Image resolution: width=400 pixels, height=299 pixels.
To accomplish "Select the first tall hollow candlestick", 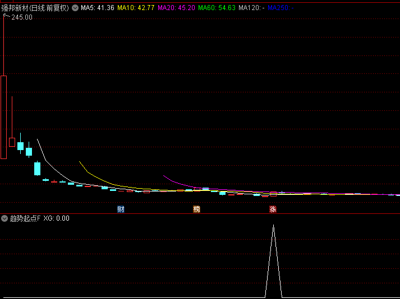I will click(x=3, y=116).
